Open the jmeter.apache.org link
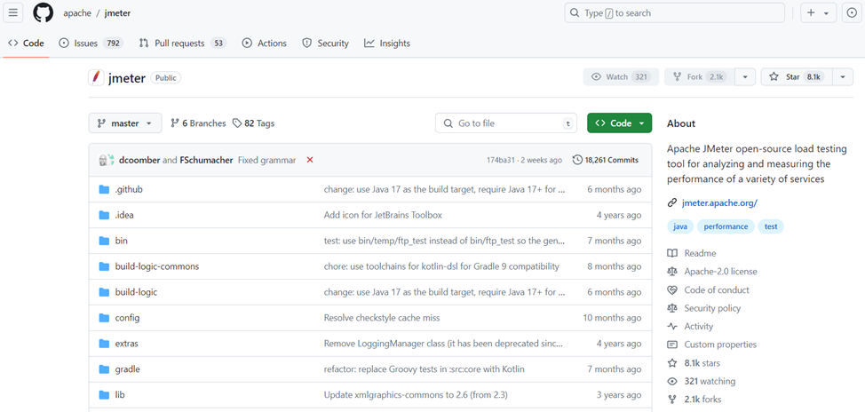The image size is (865, 412). 719,202
